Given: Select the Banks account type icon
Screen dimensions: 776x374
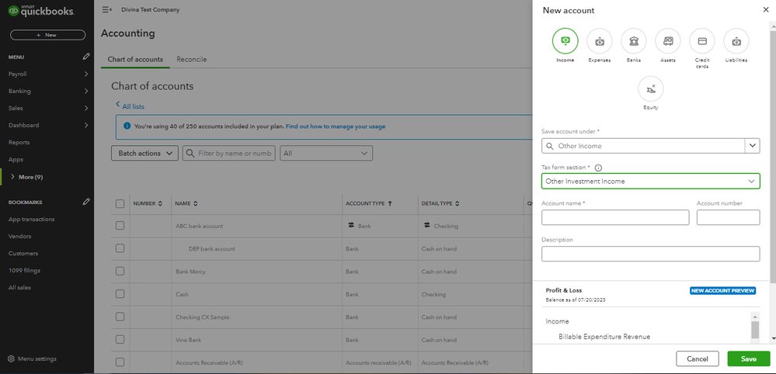Looking at the screenshot, I should [x=634, y=41].
